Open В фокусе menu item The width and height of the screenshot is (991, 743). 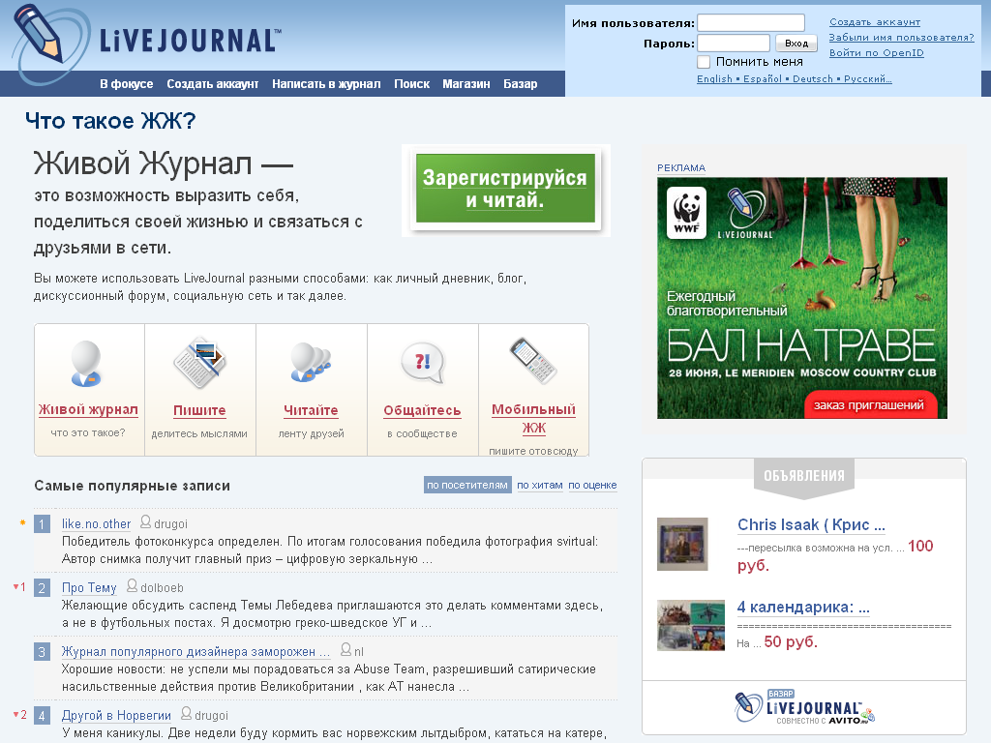click(127, 84)
